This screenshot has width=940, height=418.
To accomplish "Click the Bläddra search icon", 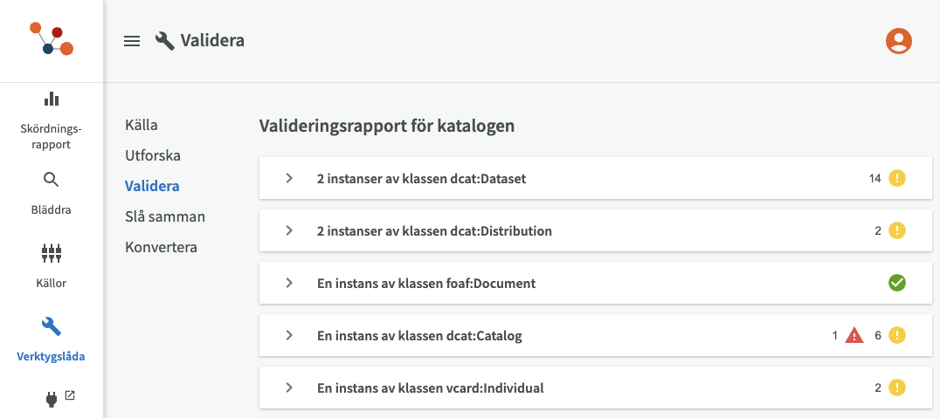I will coord(52,180).
